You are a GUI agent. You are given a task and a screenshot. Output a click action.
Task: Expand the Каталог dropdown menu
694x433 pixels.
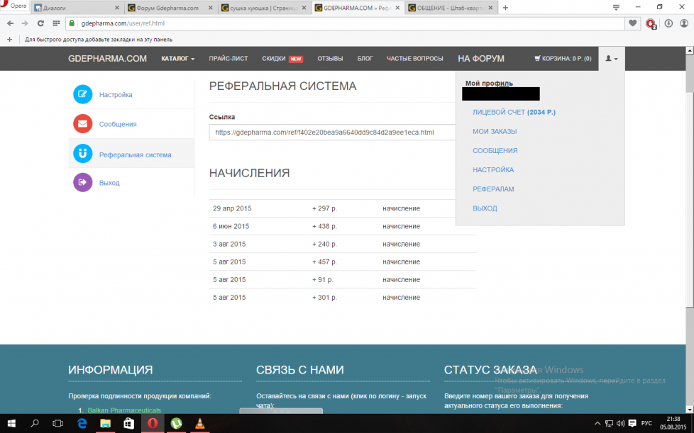[177, 59]
